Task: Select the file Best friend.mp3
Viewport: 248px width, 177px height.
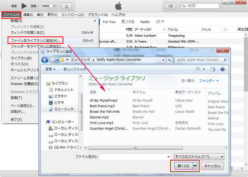Action: (102, 106)
